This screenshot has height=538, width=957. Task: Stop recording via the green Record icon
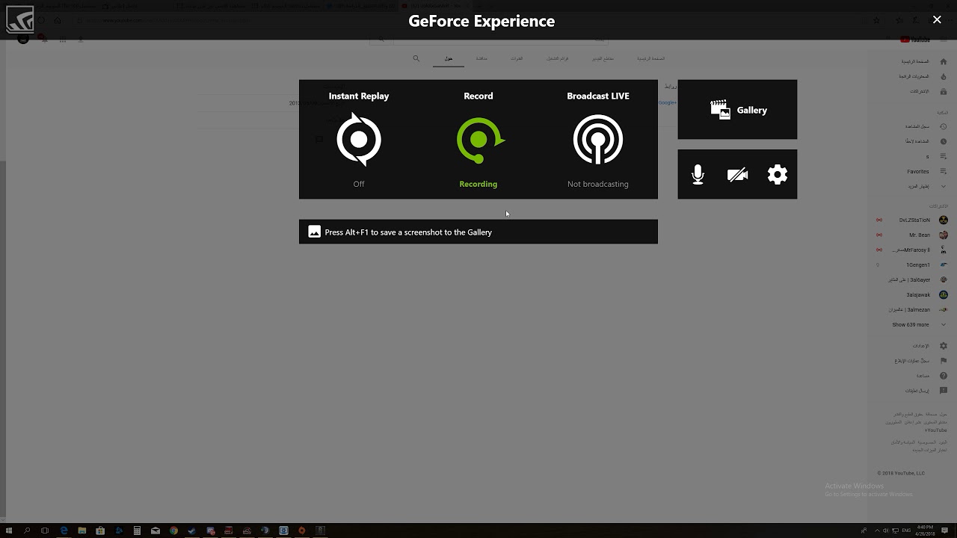click(x=479, y=140)
